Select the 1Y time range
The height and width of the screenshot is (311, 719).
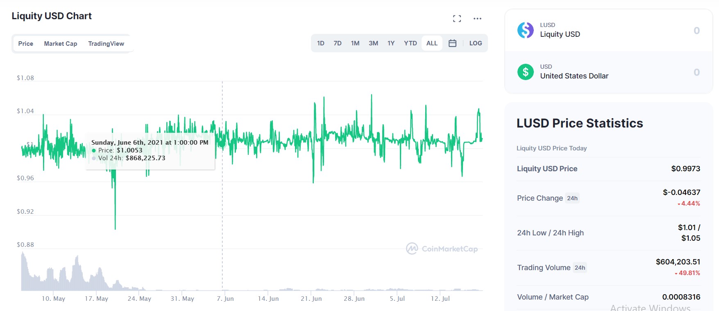pos(391,43)
